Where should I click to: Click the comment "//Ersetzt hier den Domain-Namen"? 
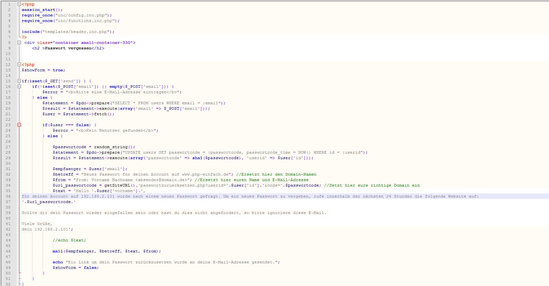pyautogui.click(x=276, y=174)
